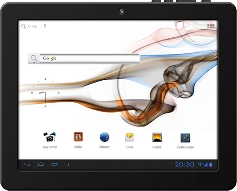Open the analog clock widget
Viewport: 237px width, 191px height.
coord(45,93)
